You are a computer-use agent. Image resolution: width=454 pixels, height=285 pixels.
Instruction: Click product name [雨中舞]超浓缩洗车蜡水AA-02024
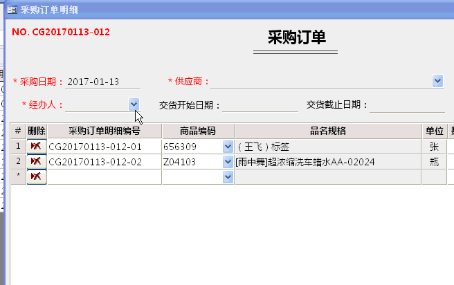(328, 162)
